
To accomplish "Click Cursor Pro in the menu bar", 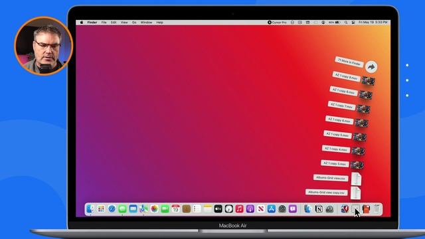I will click(277, 23).
